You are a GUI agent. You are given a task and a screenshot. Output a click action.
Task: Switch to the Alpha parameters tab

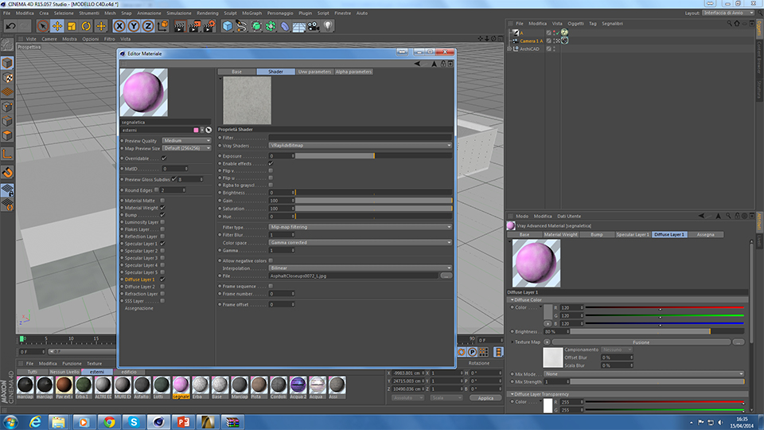(x=353, y=72)
